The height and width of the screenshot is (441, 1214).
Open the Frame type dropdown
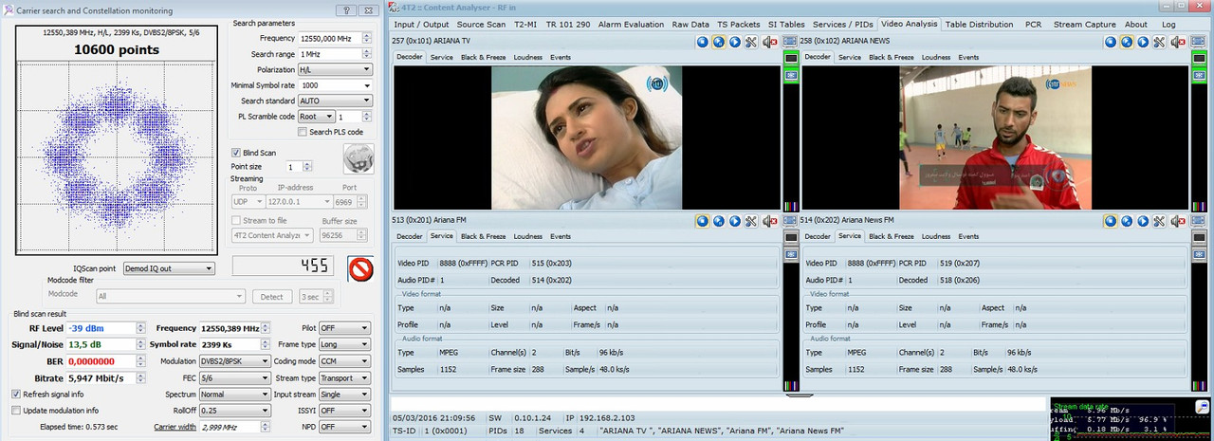344,345
